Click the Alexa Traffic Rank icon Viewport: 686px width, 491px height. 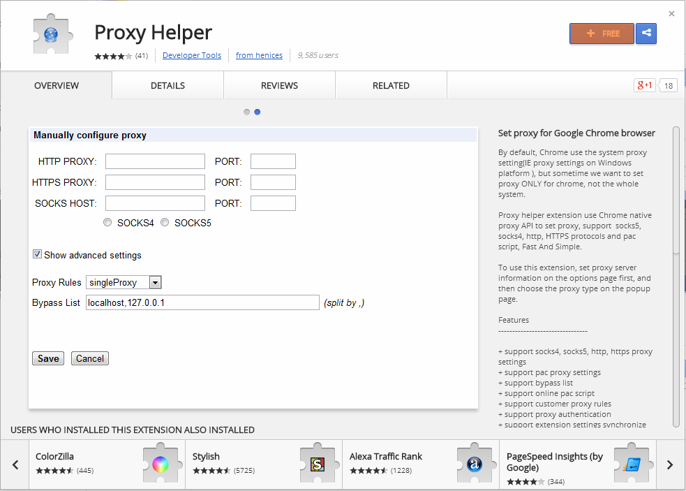475,464
